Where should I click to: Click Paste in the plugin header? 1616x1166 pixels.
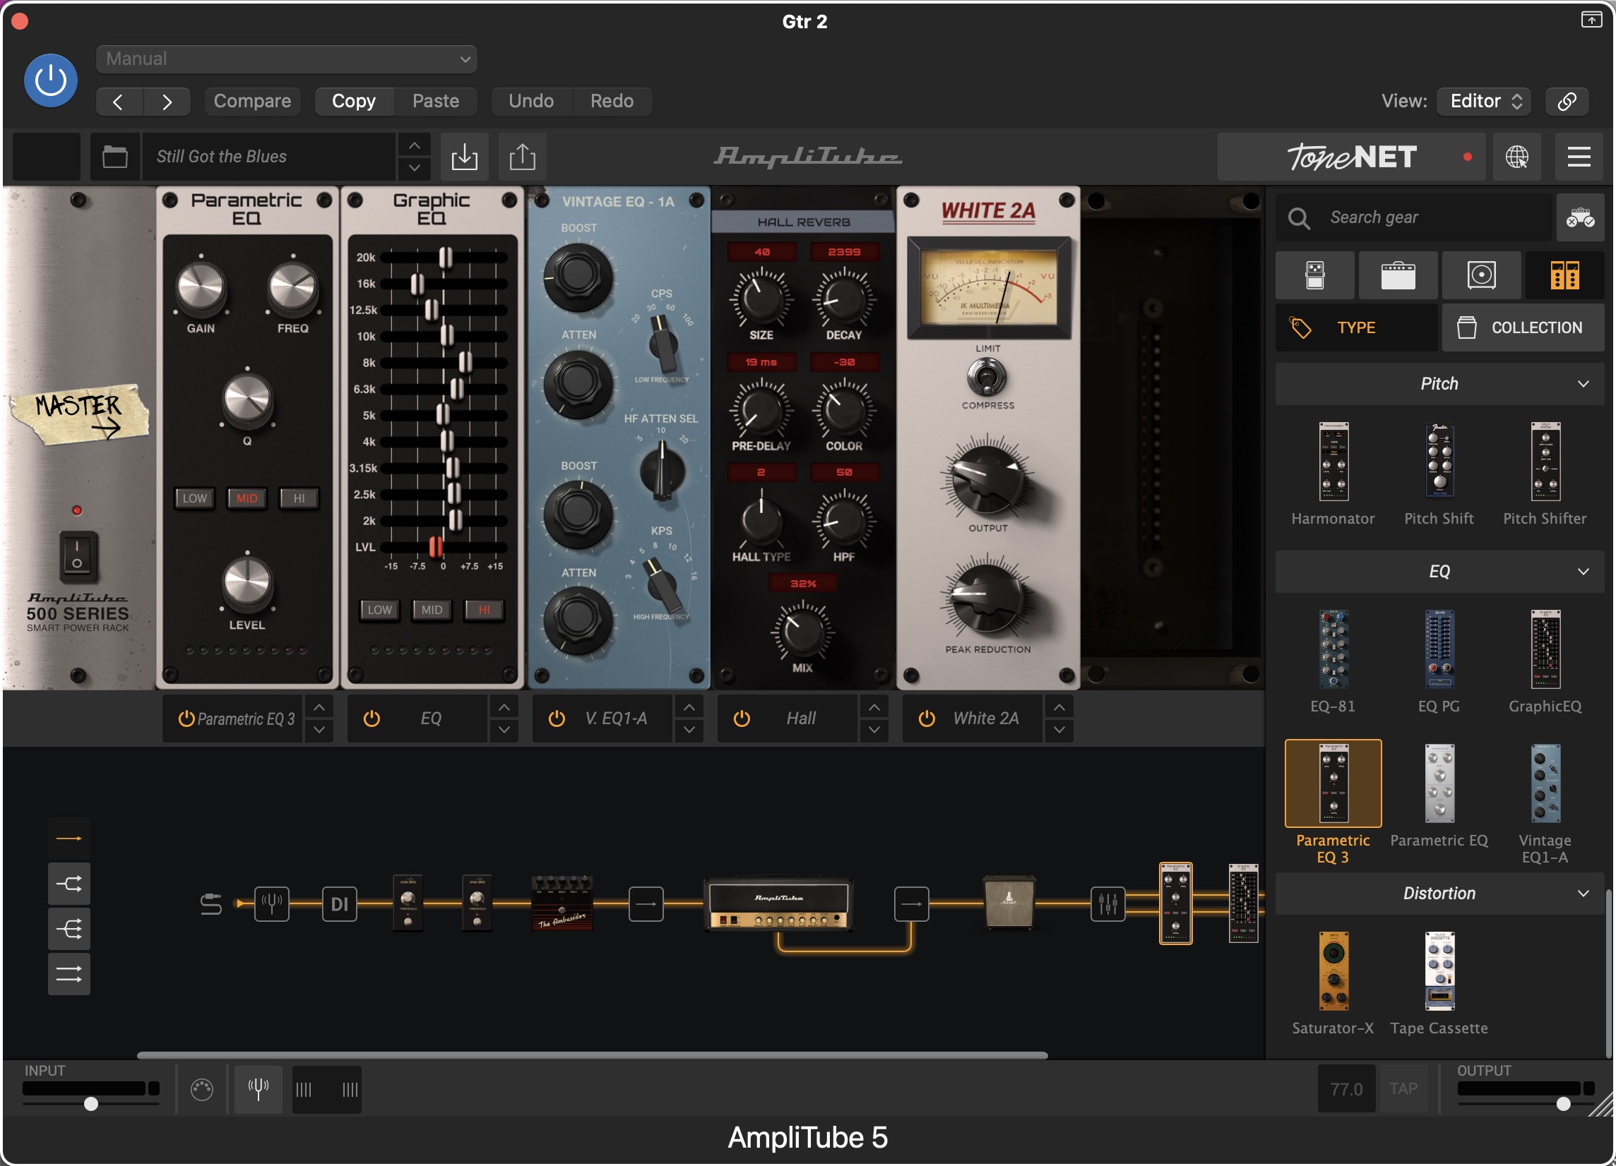(x=435, y=101)
